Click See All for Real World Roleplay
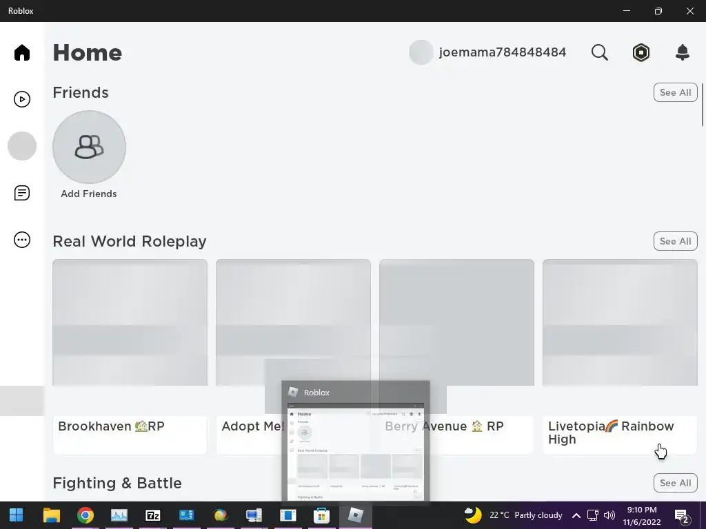The width and height of the screenshot is (706, 529). tap(676, 241)
